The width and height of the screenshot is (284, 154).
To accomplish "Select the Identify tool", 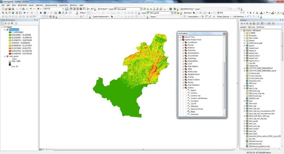I will coord(45,13).
